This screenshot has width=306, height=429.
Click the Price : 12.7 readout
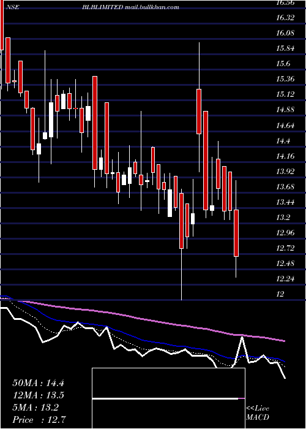click(39, 420)
